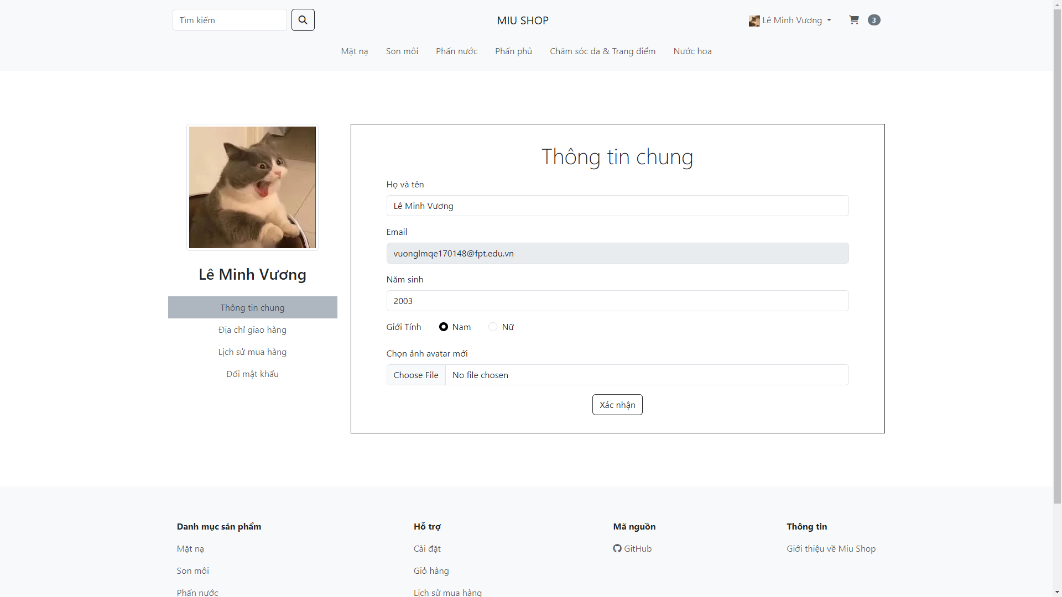1062x597 pixels.
Task: Open the shopping cart icon
Action: pos(854,20)
